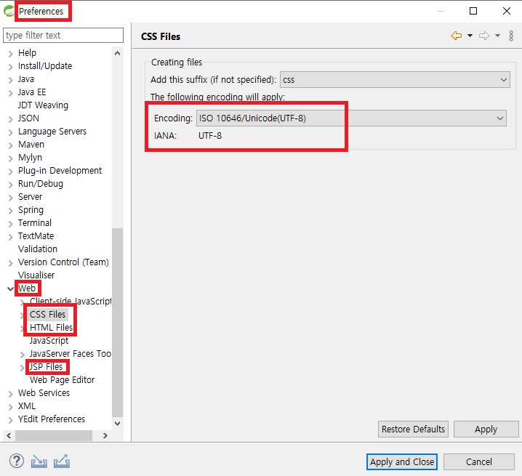Close the Preferences window
Viewport: 522px width, 476px height.
(507, 11)
